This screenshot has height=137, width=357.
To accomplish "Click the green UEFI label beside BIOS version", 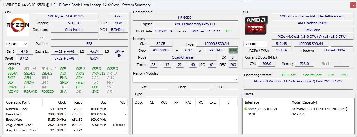I will tap(228, 31).
